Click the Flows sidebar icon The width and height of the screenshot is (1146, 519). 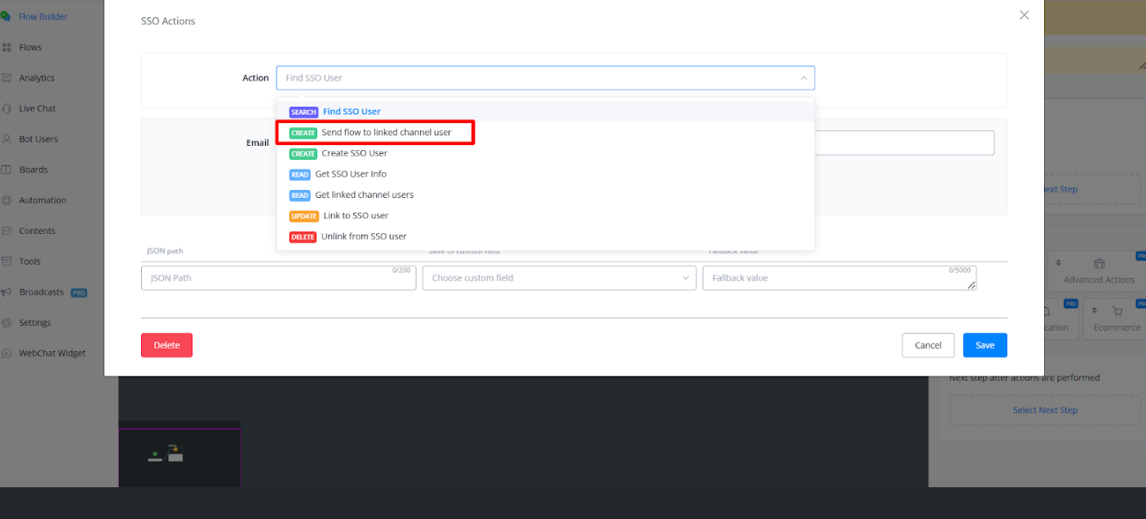tap(7, 47)
